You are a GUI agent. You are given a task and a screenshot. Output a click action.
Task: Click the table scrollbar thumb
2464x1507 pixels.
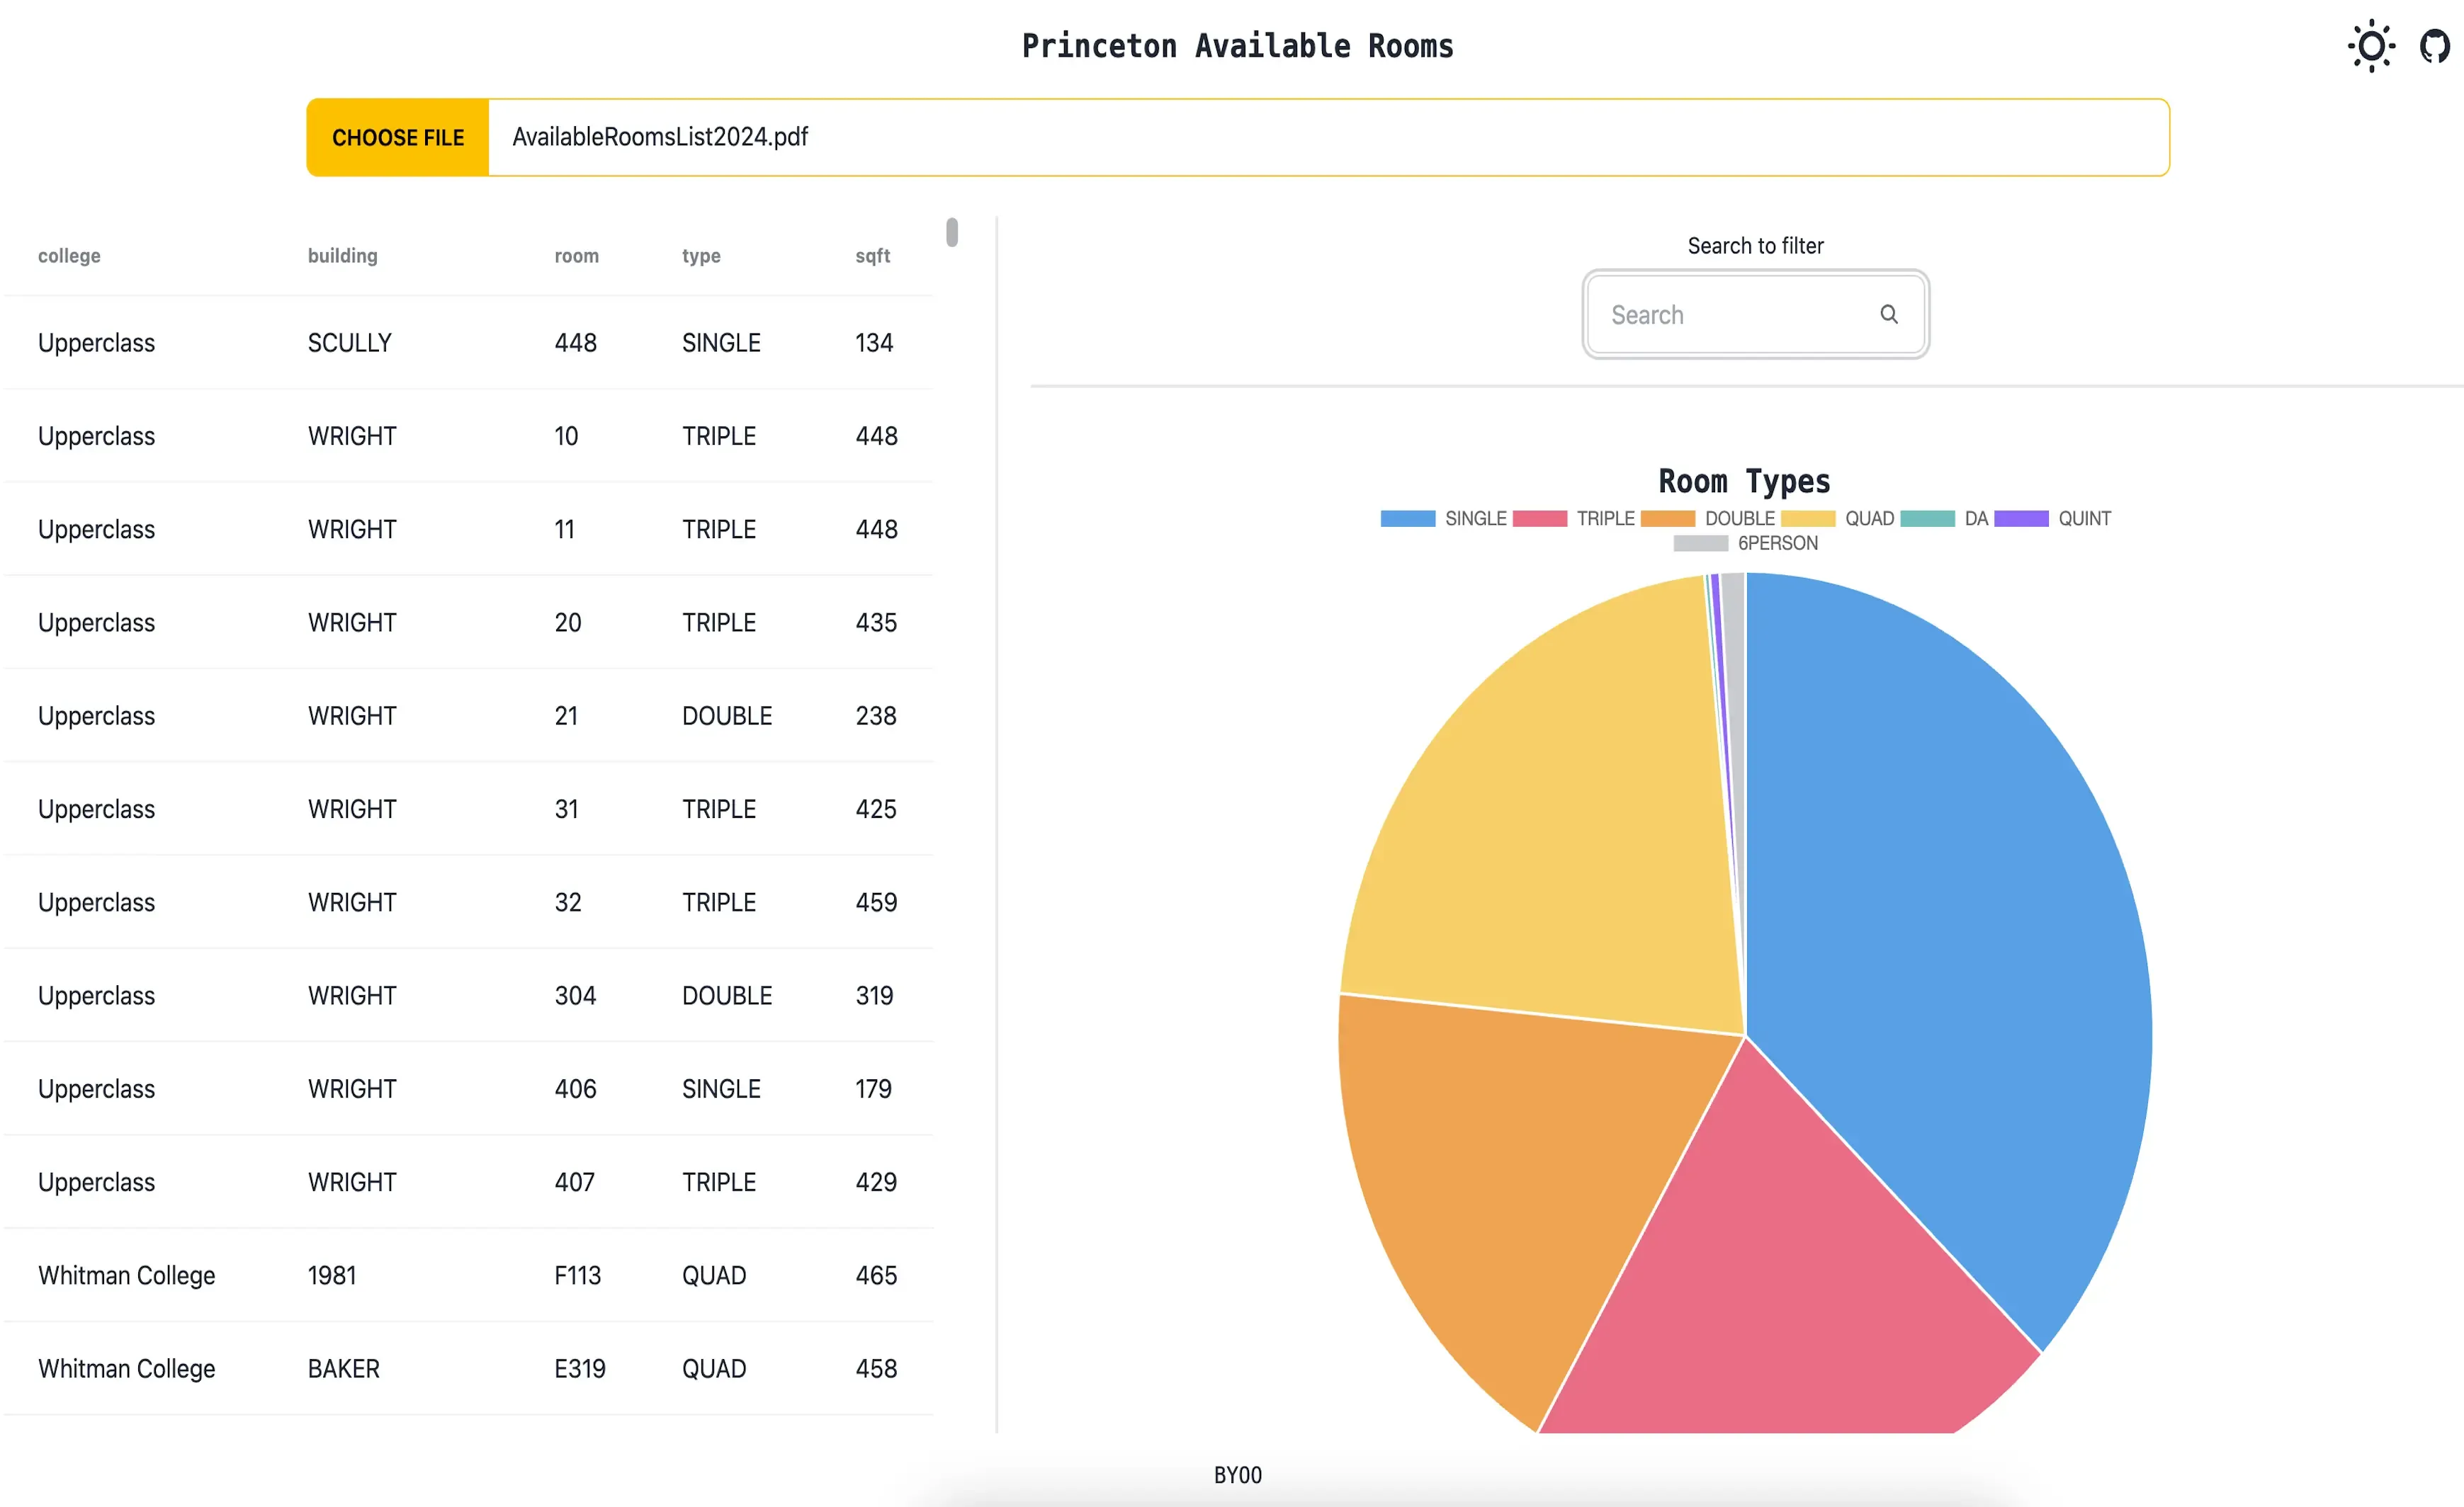[952, 232]
